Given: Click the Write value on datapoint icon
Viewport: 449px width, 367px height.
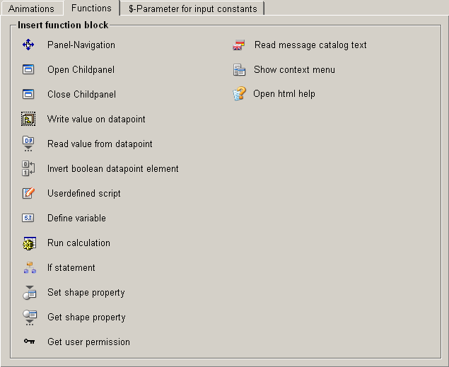Looking at the screenshot, I should coord(28,119).
